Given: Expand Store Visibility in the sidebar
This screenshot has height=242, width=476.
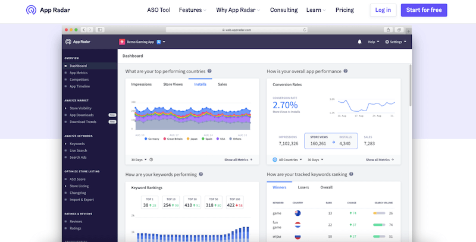Looking at the screenshot, I should (80, 108).
